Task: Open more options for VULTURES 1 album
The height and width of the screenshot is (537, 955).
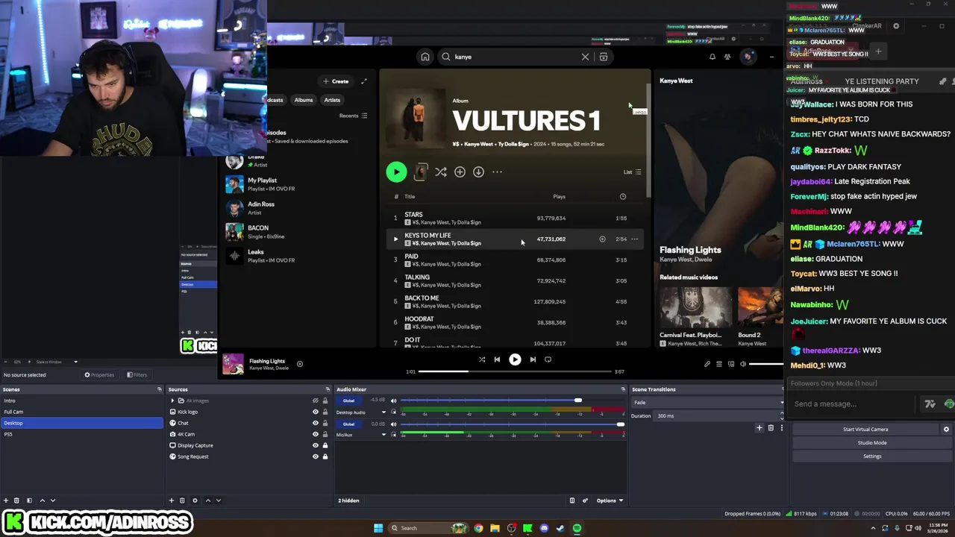Action: (x=497, y=172)
